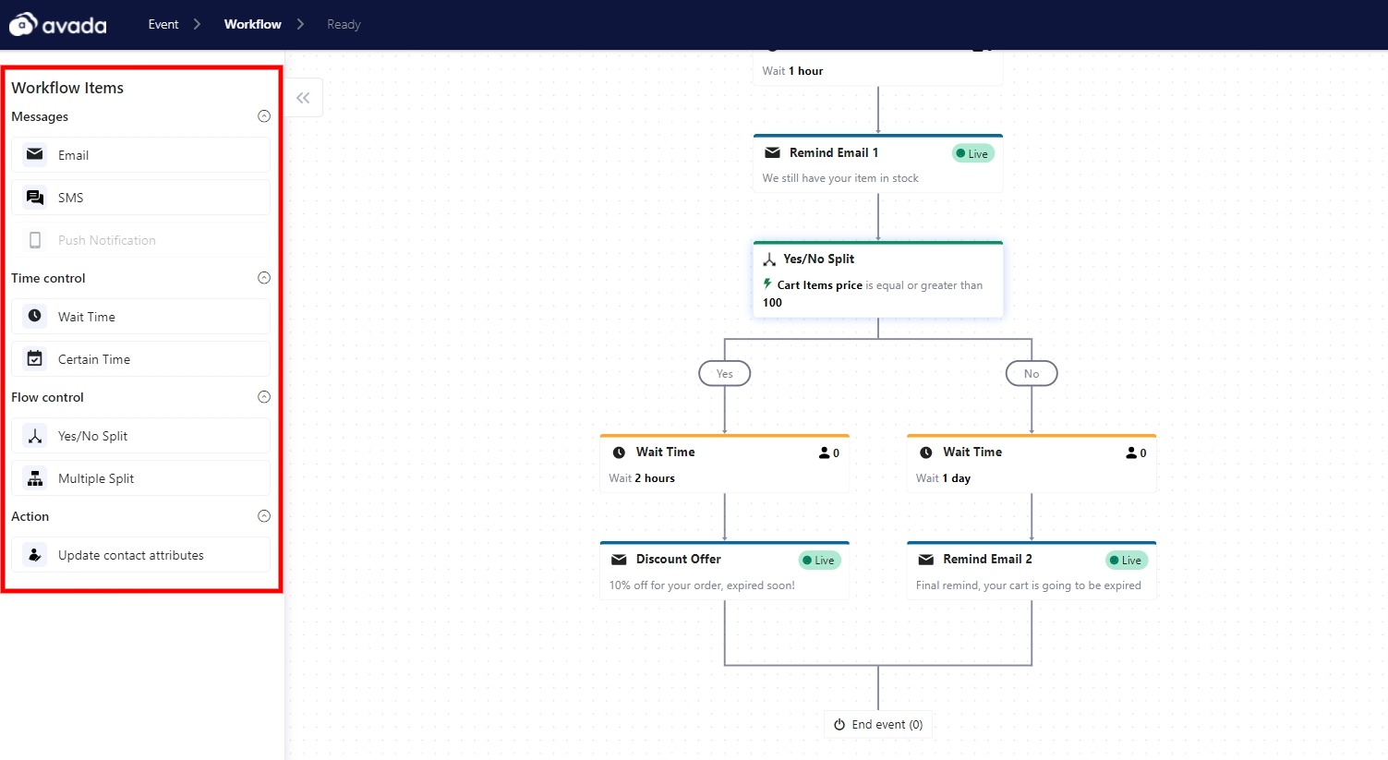1388x760 pixels.
Task: Switch to the Ready step
Action: [344, 25]
